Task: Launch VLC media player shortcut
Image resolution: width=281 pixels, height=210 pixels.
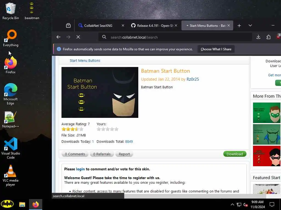Action: (11, 176)
